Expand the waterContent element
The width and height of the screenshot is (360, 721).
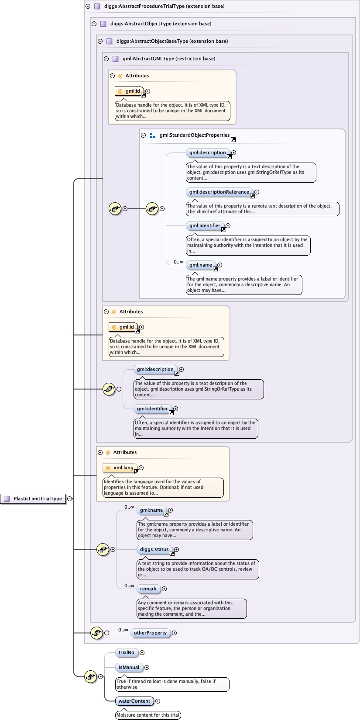(158, 701)
